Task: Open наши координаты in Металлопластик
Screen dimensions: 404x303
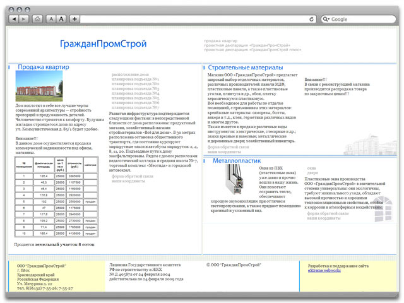Action: [324, 218]
